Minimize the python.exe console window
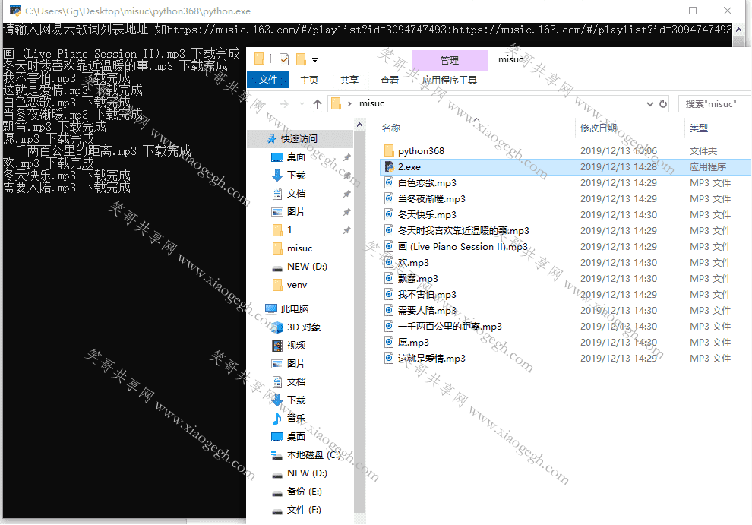The width and height of the screenshot is (752, 525). (x=659, y=11)
